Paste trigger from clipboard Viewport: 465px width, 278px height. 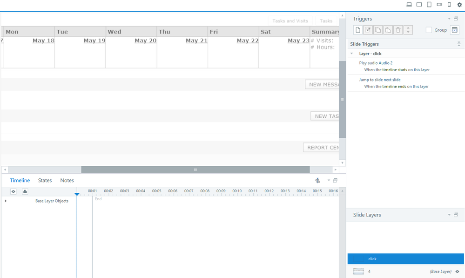pos(388,30)
